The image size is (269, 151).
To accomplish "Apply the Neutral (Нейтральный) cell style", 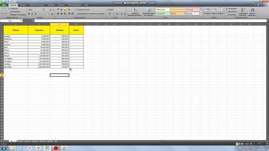I will 177,10.
